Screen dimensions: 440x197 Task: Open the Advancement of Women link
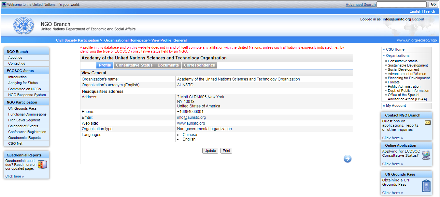pyautogui.click(x=407, y=74)
